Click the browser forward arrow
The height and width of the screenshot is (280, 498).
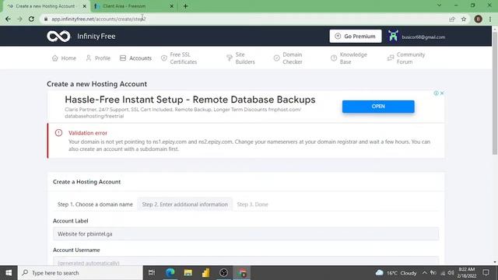(19, 19)
